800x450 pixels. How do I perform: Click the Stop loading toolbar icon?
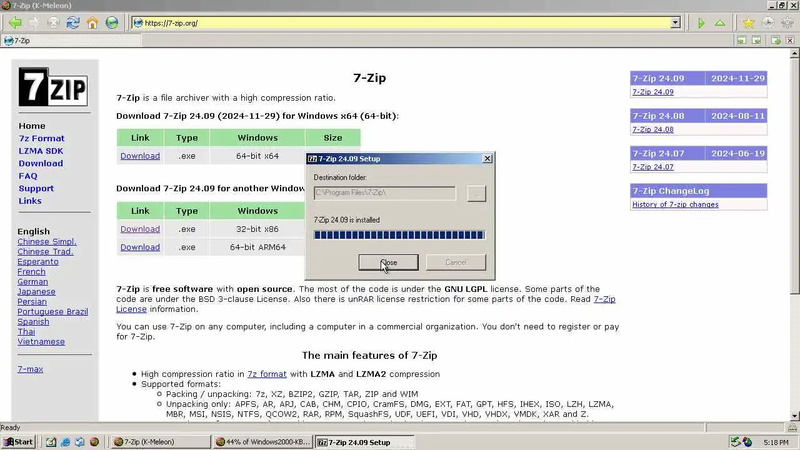click(54, 23)
